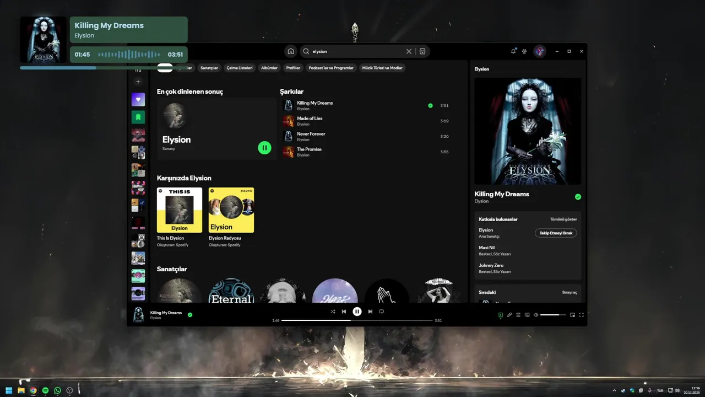Open the mini player icon
Image resolution: width=705 pixels, height=397 pixels.
572,315
